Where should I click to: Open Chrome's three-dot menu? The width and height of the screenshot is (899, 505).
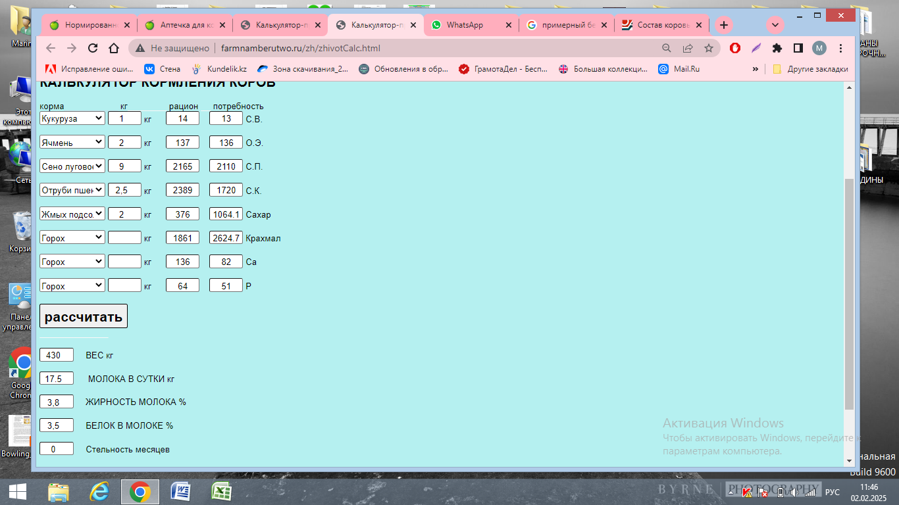click(840, 48)
